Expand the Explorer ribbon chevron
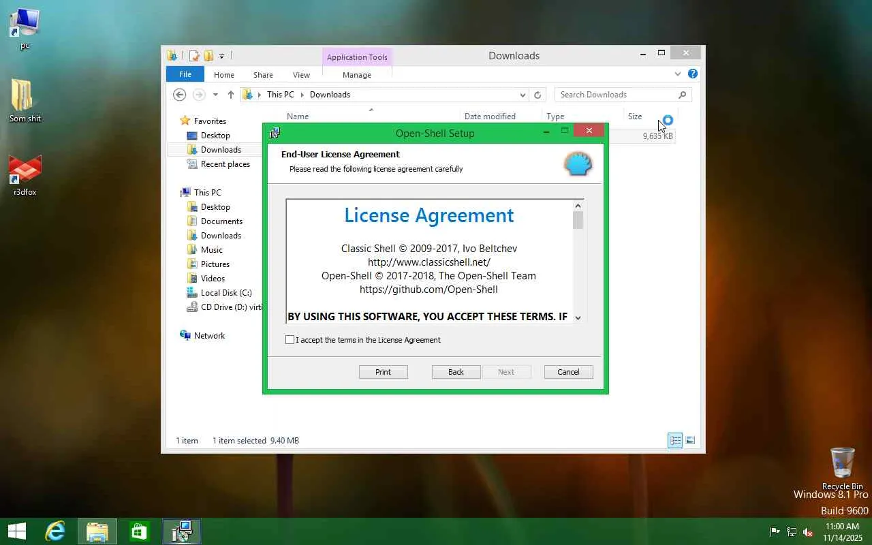 point(677,74)
